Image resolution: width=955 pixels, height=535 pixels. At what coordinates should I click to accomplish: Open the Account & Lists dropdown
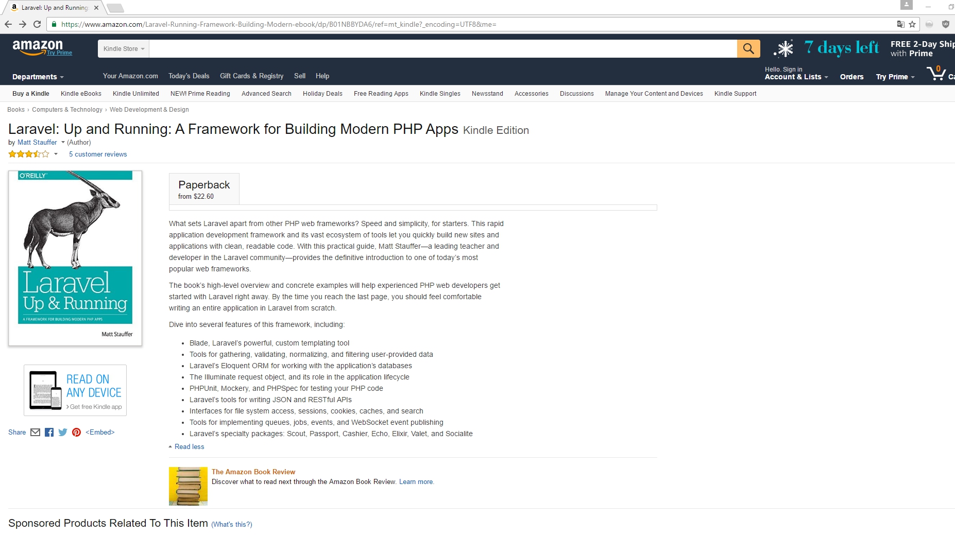(796, 77)
